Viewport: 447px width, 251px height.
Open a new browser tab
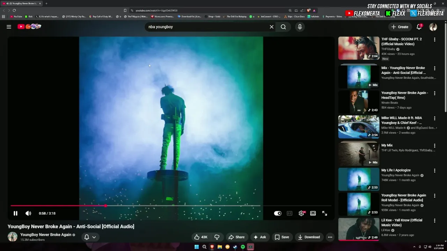[46, 3]
